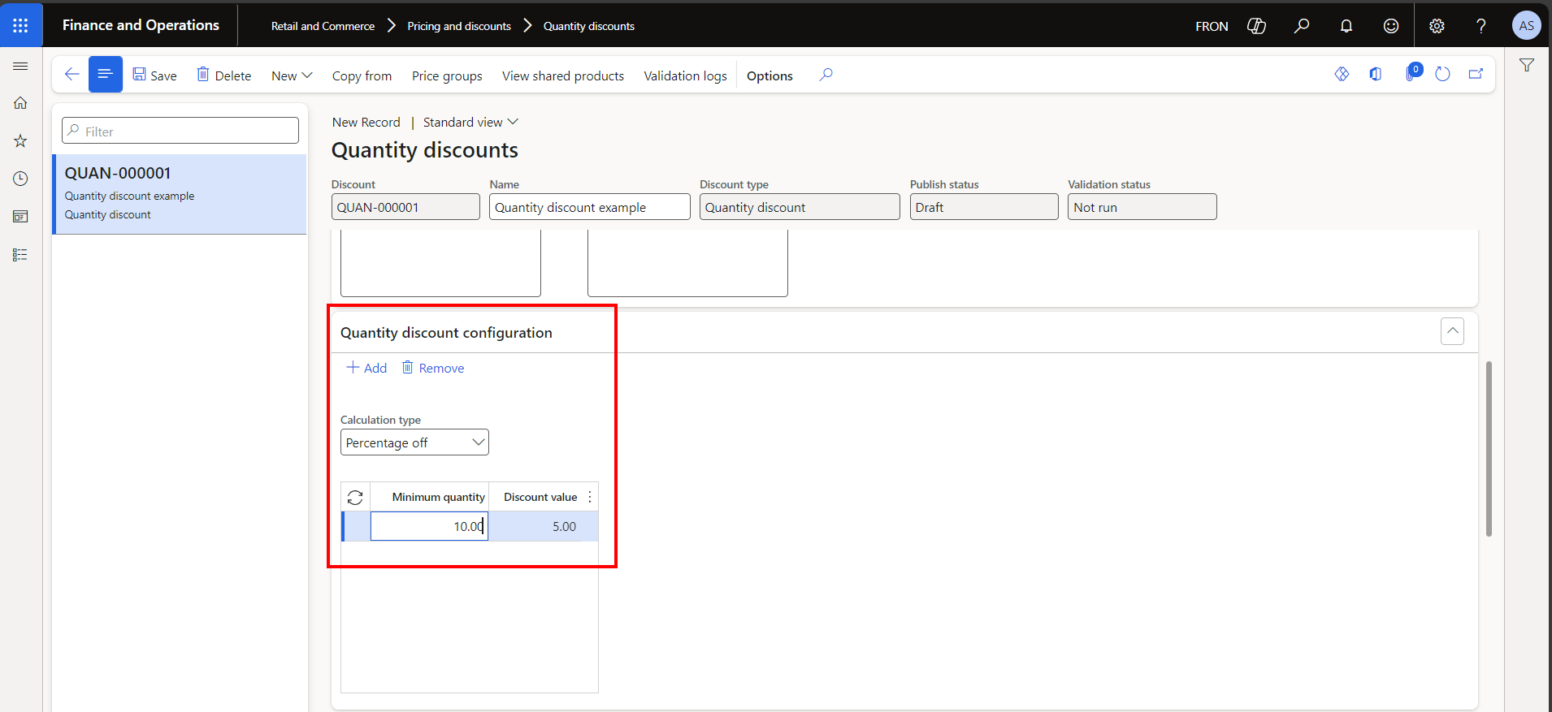Click the Home icon in left sidebar
The image size is (1552, 712).
pyautogui.click(x=21, y=103)
